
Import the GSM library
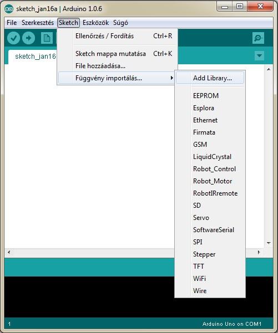pos(210,145)
